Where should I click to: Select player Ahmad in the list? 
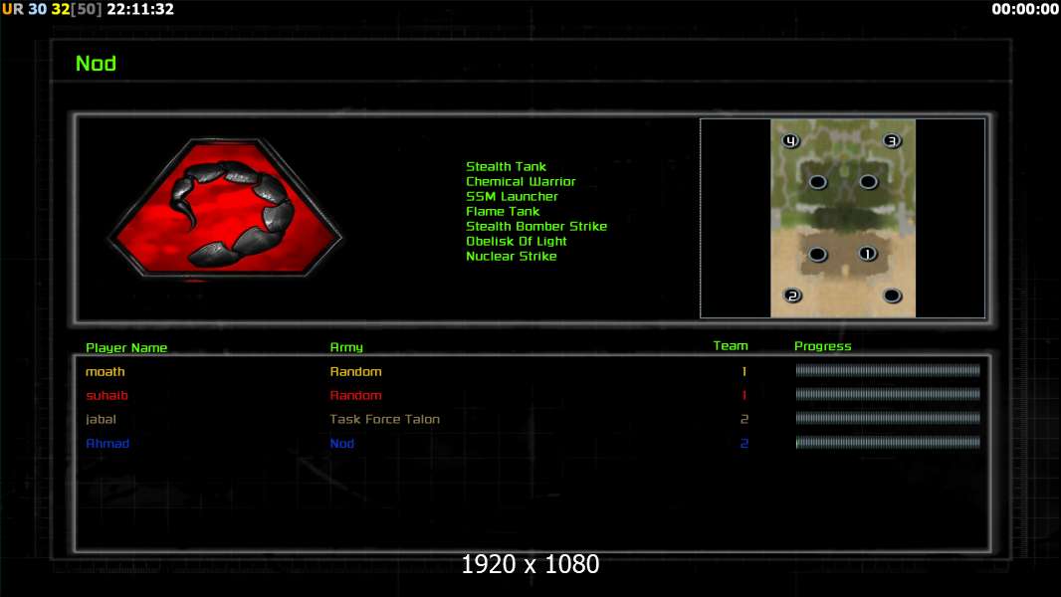[106, 444]
